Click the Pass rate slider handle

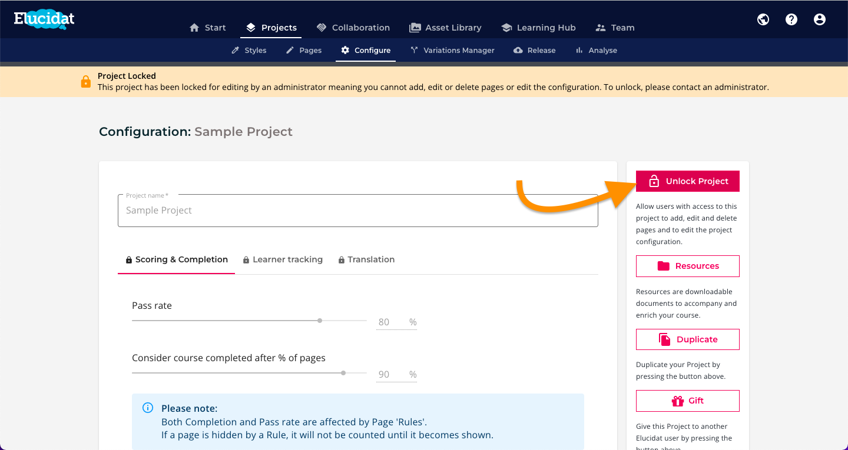pyautogui.click(x=320, y=321)
